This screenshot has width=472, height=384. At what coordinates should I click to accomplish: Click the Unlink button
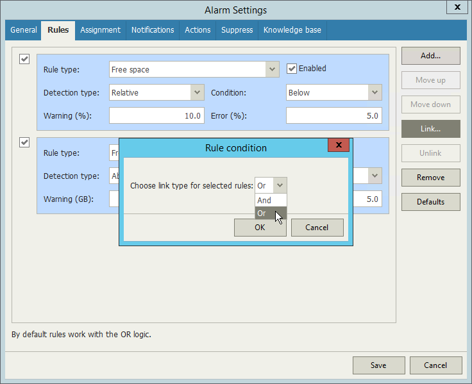pyautogui.click(x=430, y=153)
